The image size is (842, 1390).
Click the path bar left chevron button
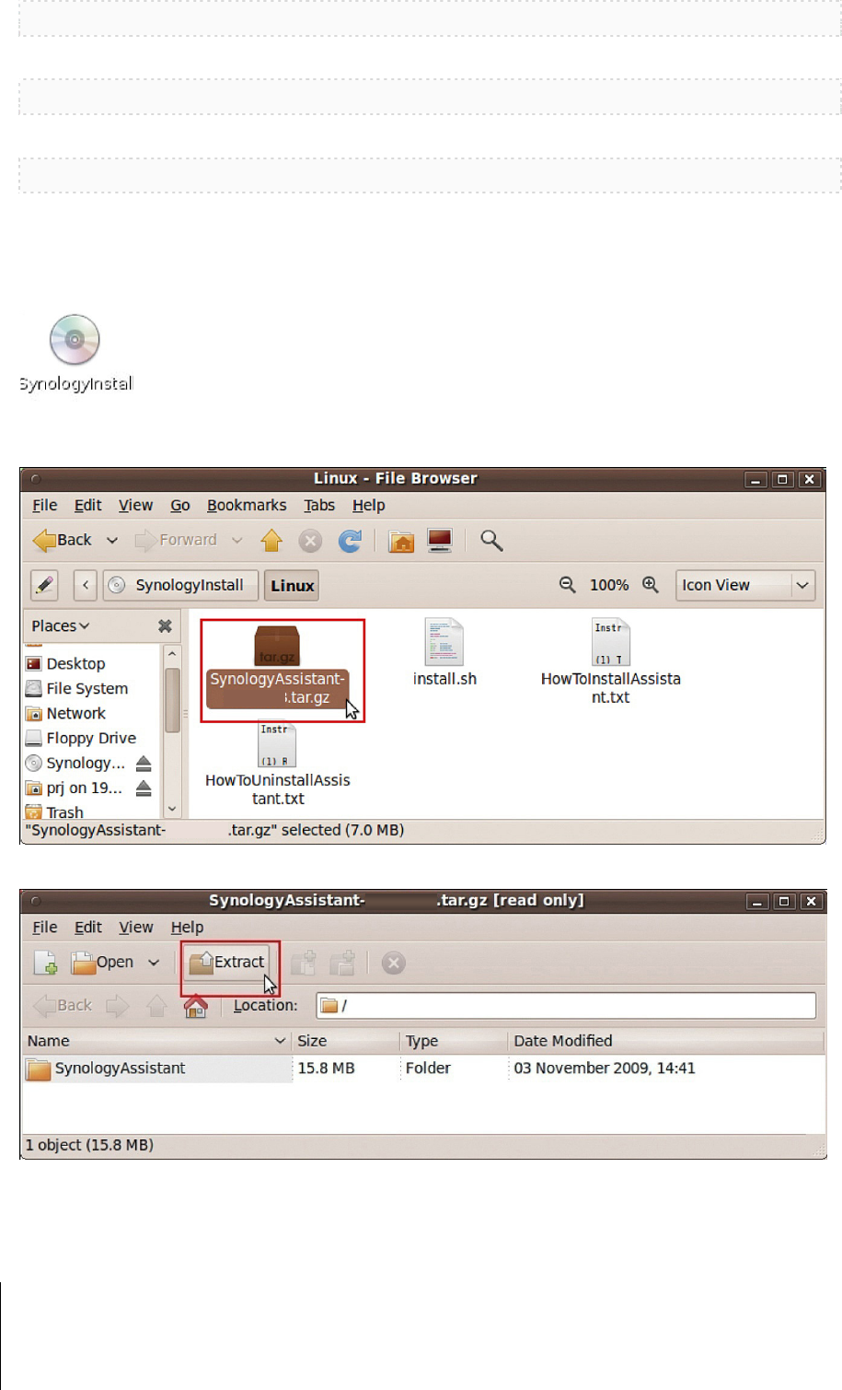85,585
